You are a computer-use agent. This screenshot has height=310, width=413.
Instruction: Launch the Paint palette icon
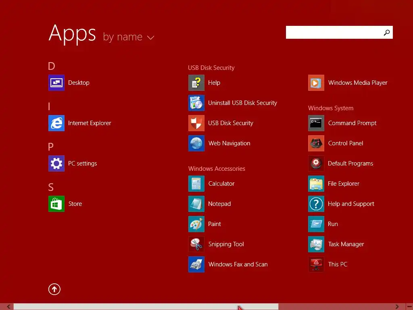tap(196, 224)
